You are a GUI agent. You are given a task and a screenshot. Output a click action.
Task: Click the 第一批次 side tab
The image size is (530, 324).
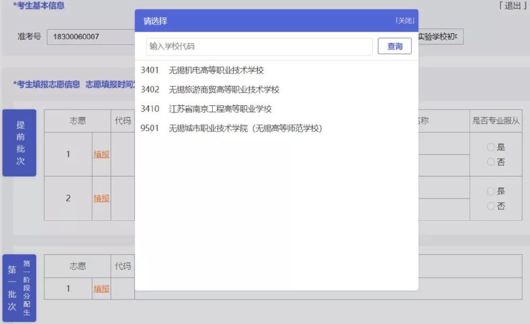(x=19, y=288)
